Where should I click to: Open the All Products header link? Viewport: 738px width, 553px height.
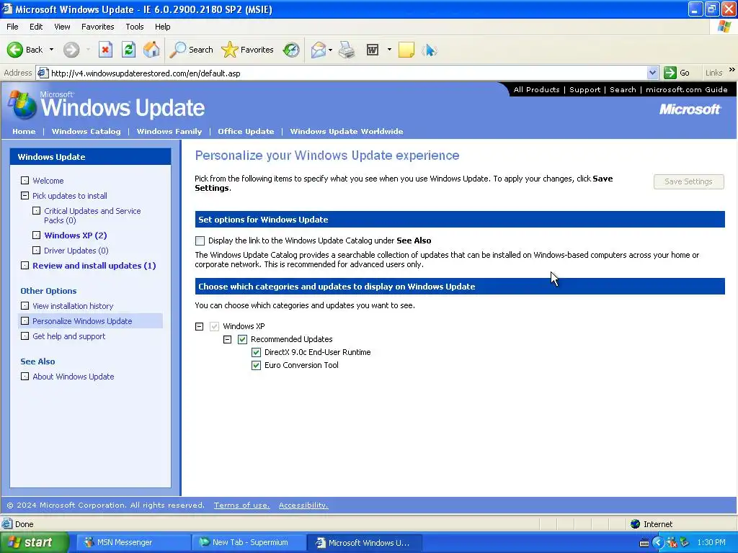pyautogui.click(x=536, y=89)
